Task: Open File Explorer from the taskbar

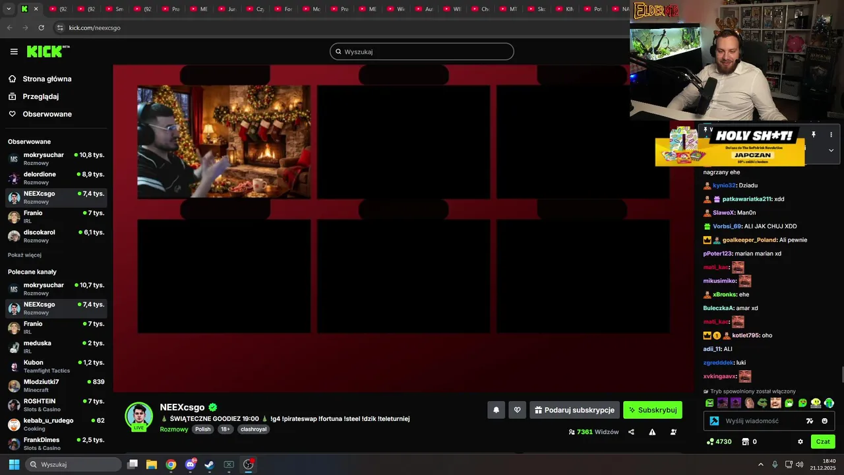Action: click(152, 464)
